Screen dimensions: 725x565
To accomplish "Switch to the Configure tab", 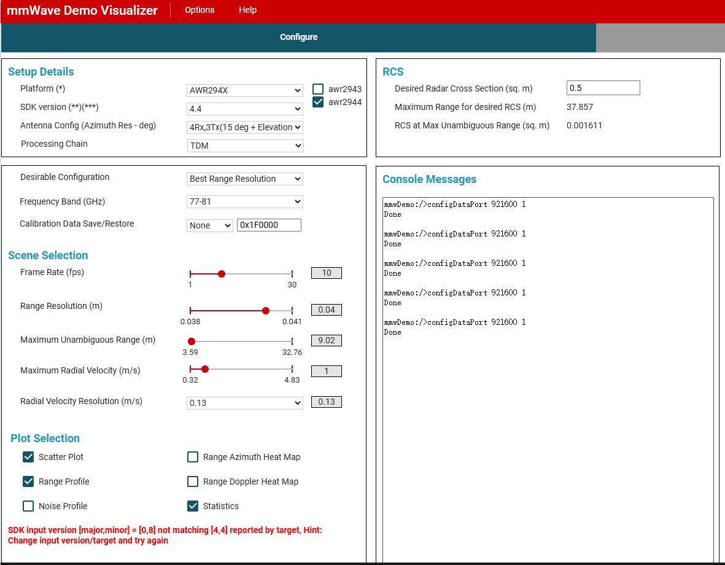I will click(x=298, y=37).
